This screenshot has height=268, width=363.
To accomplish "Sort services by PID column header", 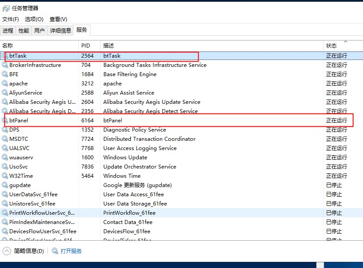I will point(89,46).
